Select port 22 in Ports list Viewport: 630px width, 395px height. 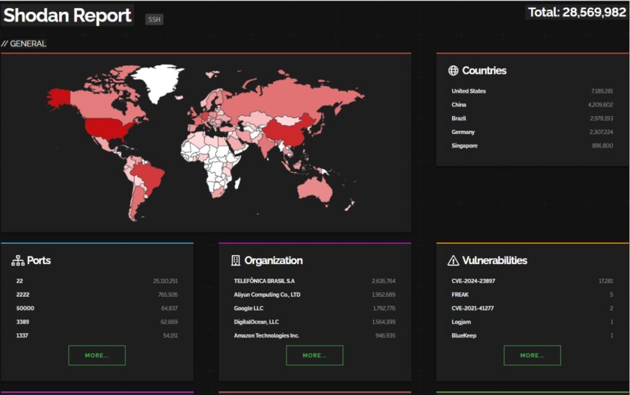(20, 281)
